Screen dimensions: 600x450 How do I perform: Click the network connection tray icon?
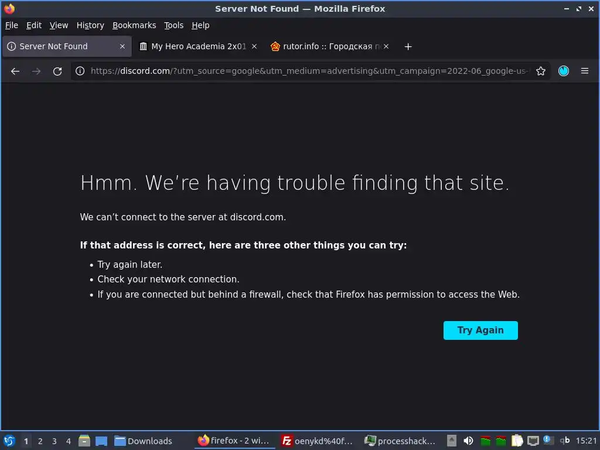click(533, 441)
